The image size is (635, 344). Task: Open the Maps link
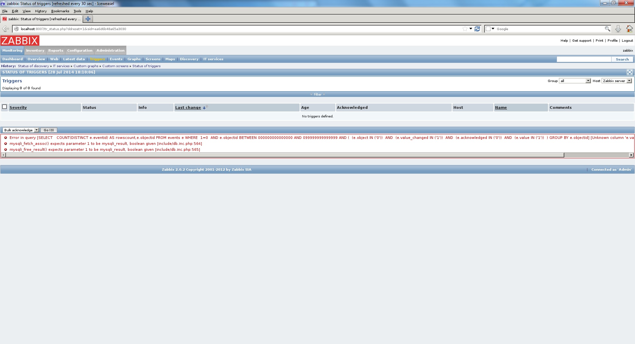point(170,59)
